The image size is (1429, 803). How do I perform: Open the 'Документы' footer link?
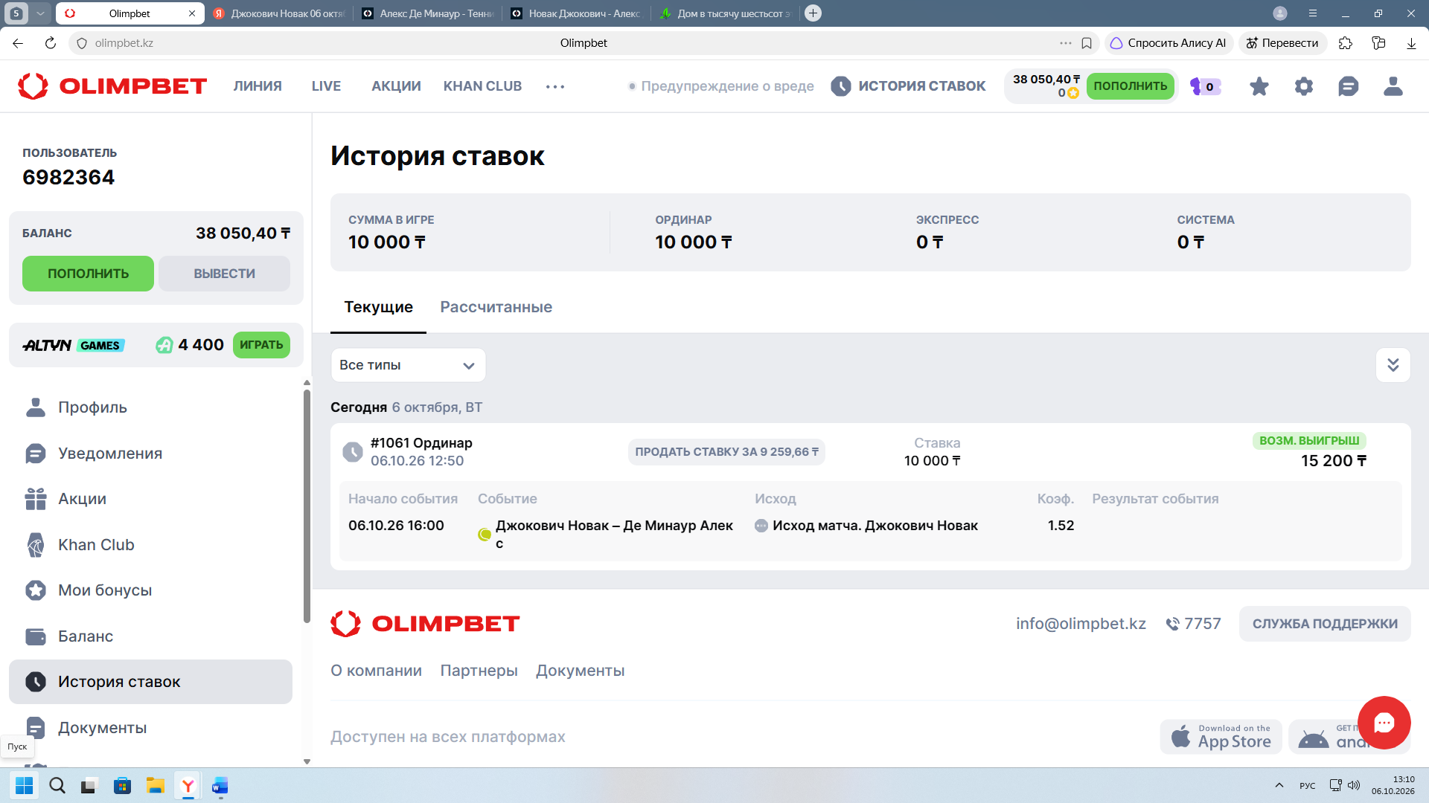point(580,671)
